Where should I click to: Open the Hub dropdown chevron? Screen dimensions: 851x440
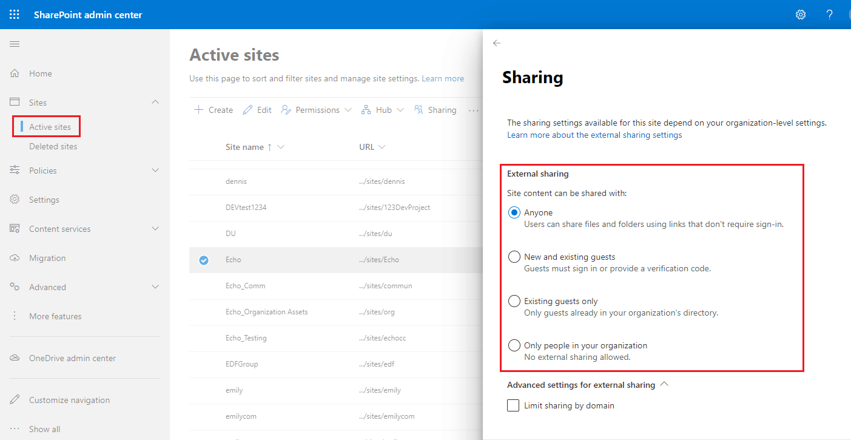pos(400,110)
